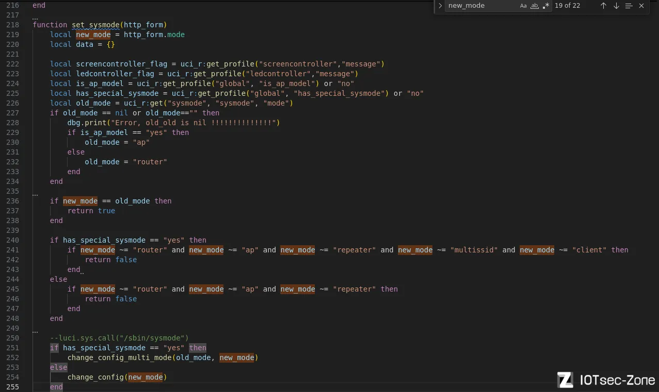Viewport: 659px width, 392px height.
Task: Click highlighted new_mode on line 252
Action: 237,357
